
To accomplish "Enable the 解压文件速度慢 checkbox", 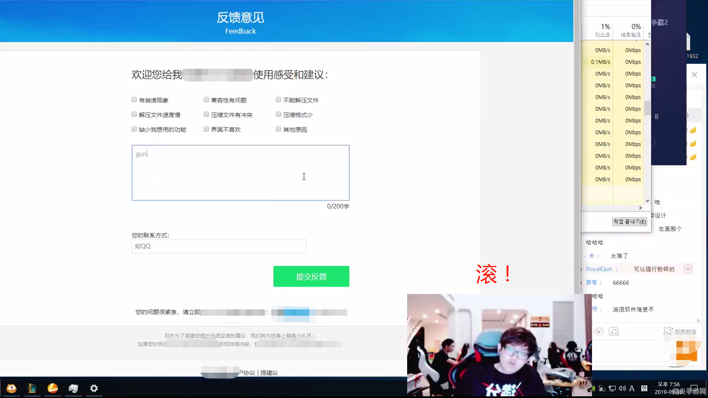I will pyautogui.click(x=134, y=114).
